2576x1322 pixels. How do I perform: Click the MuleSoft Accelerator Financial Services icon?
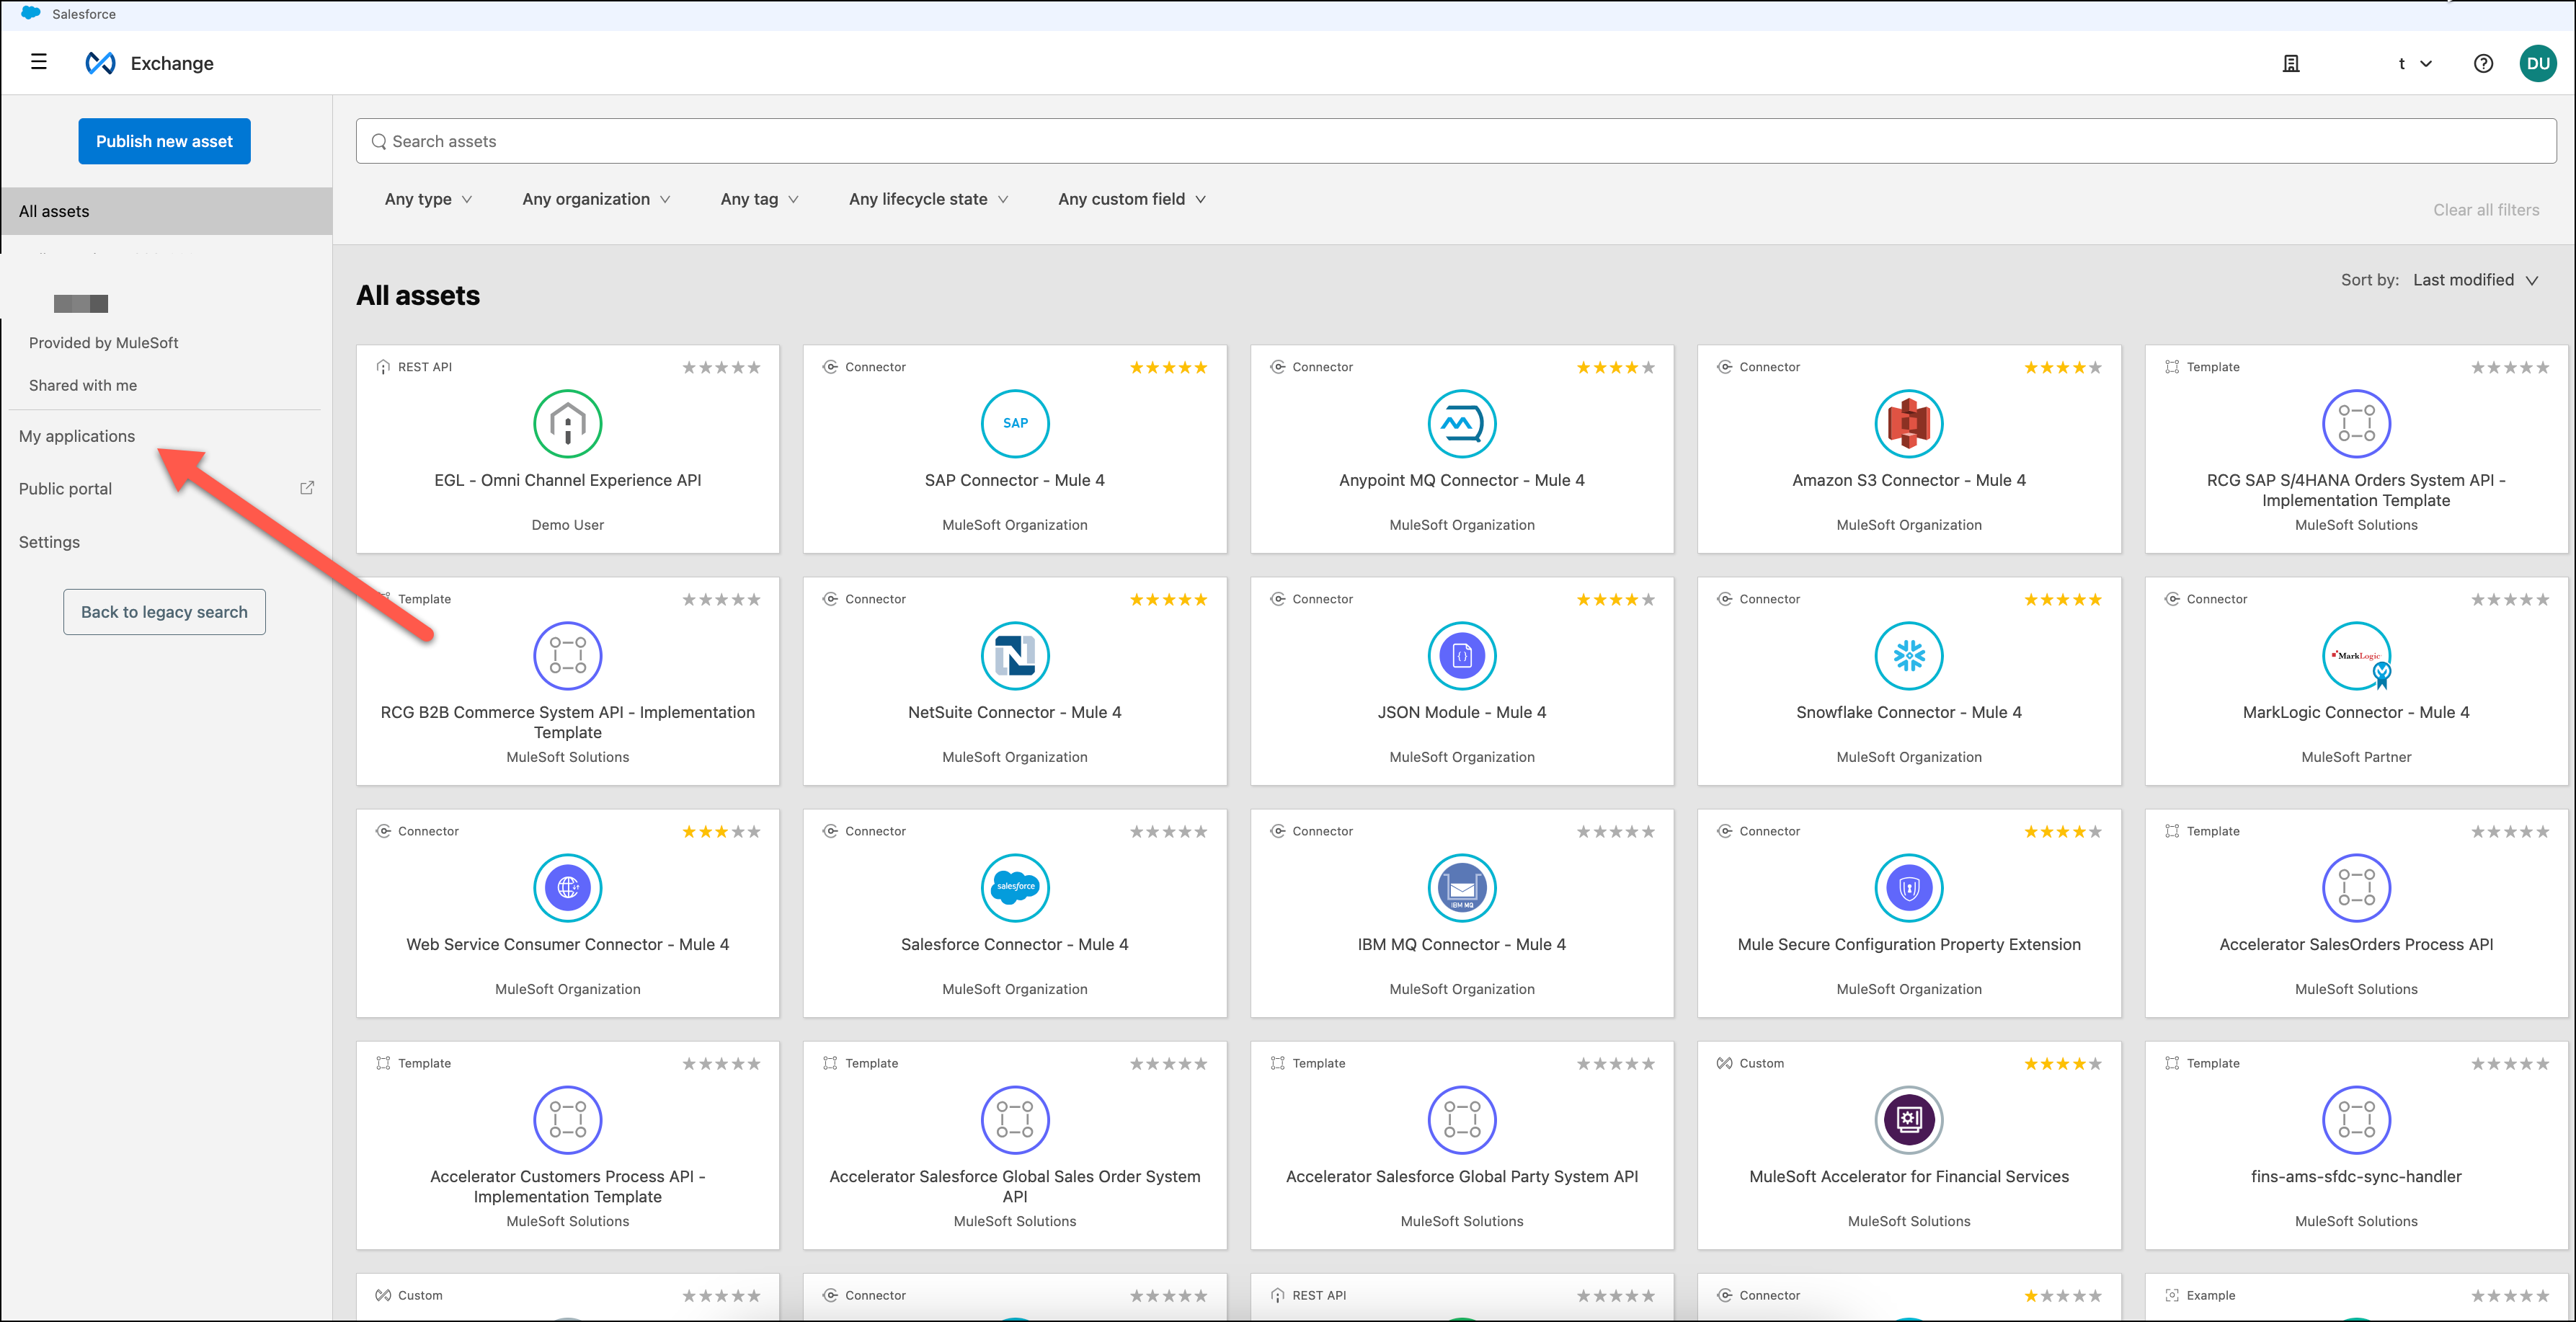1909,1119
